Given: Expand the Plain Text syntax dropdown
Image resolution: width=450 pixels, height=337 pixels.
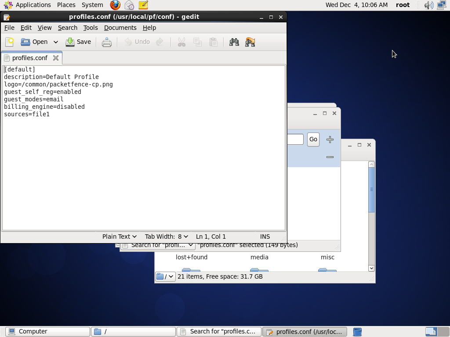Looking at the screenshot, I should [120, 237].
